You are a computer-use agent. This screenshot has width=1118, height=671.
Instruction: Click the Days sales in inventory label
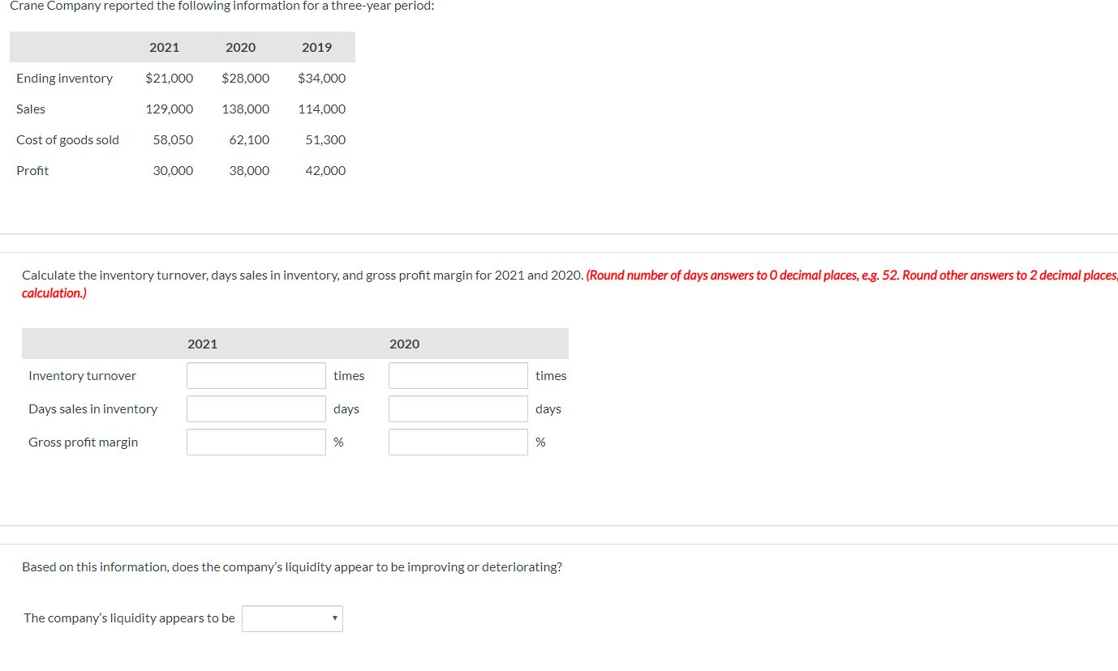point(93,409)
